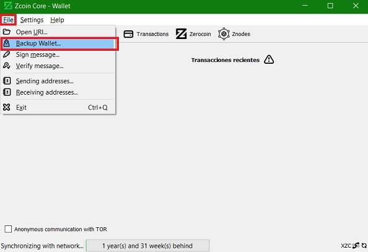Click the Backup Wallet icon
This screenshot has width=368, height=252.
point(7,43)
